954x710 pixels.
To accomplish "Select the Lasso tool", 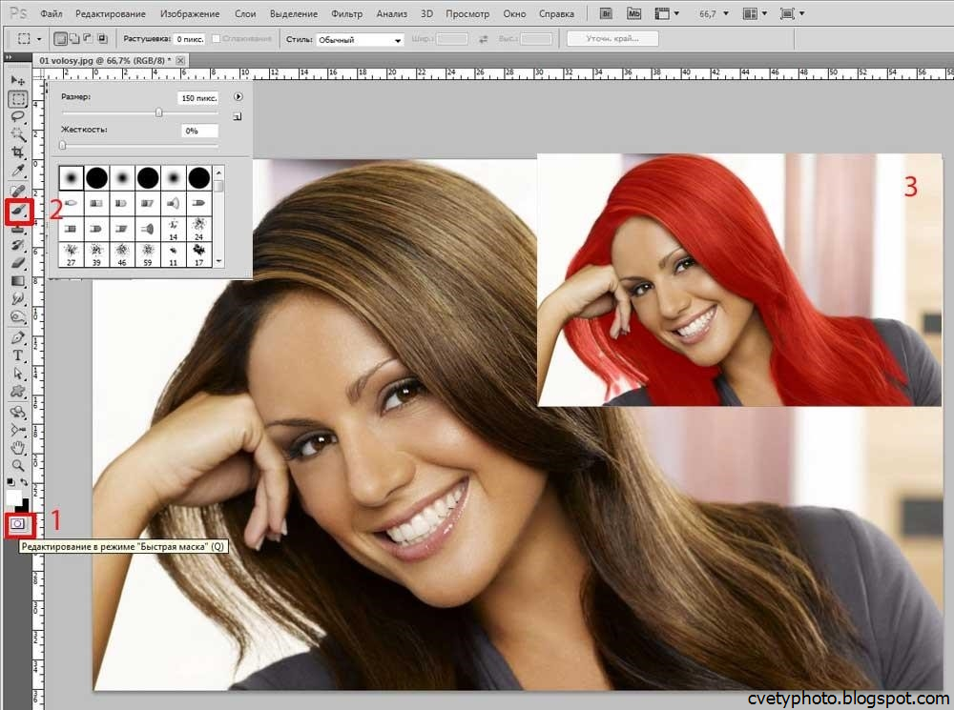I will [17, 116].
